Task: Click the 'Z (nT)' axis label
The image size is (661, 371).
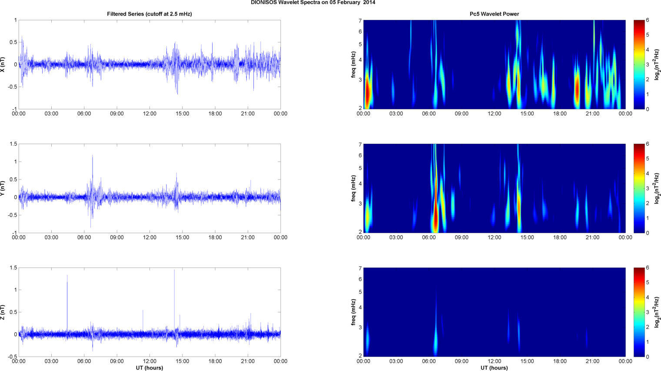Action: click(x=3, y=312)
